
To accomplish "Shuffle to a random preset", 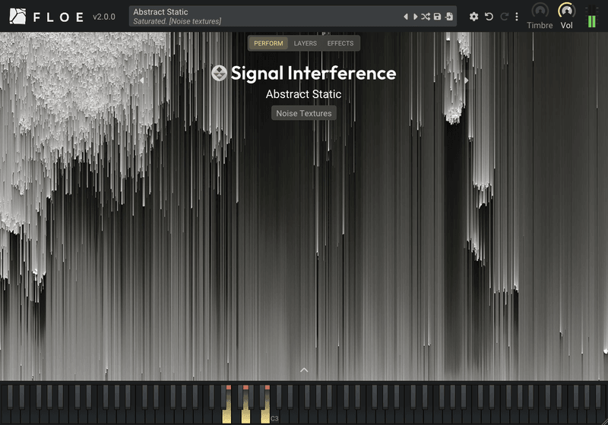I will [x=426, y=17].
